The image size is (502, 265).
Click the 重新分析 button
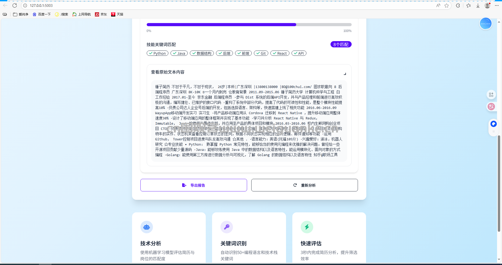tap(304, 185)
